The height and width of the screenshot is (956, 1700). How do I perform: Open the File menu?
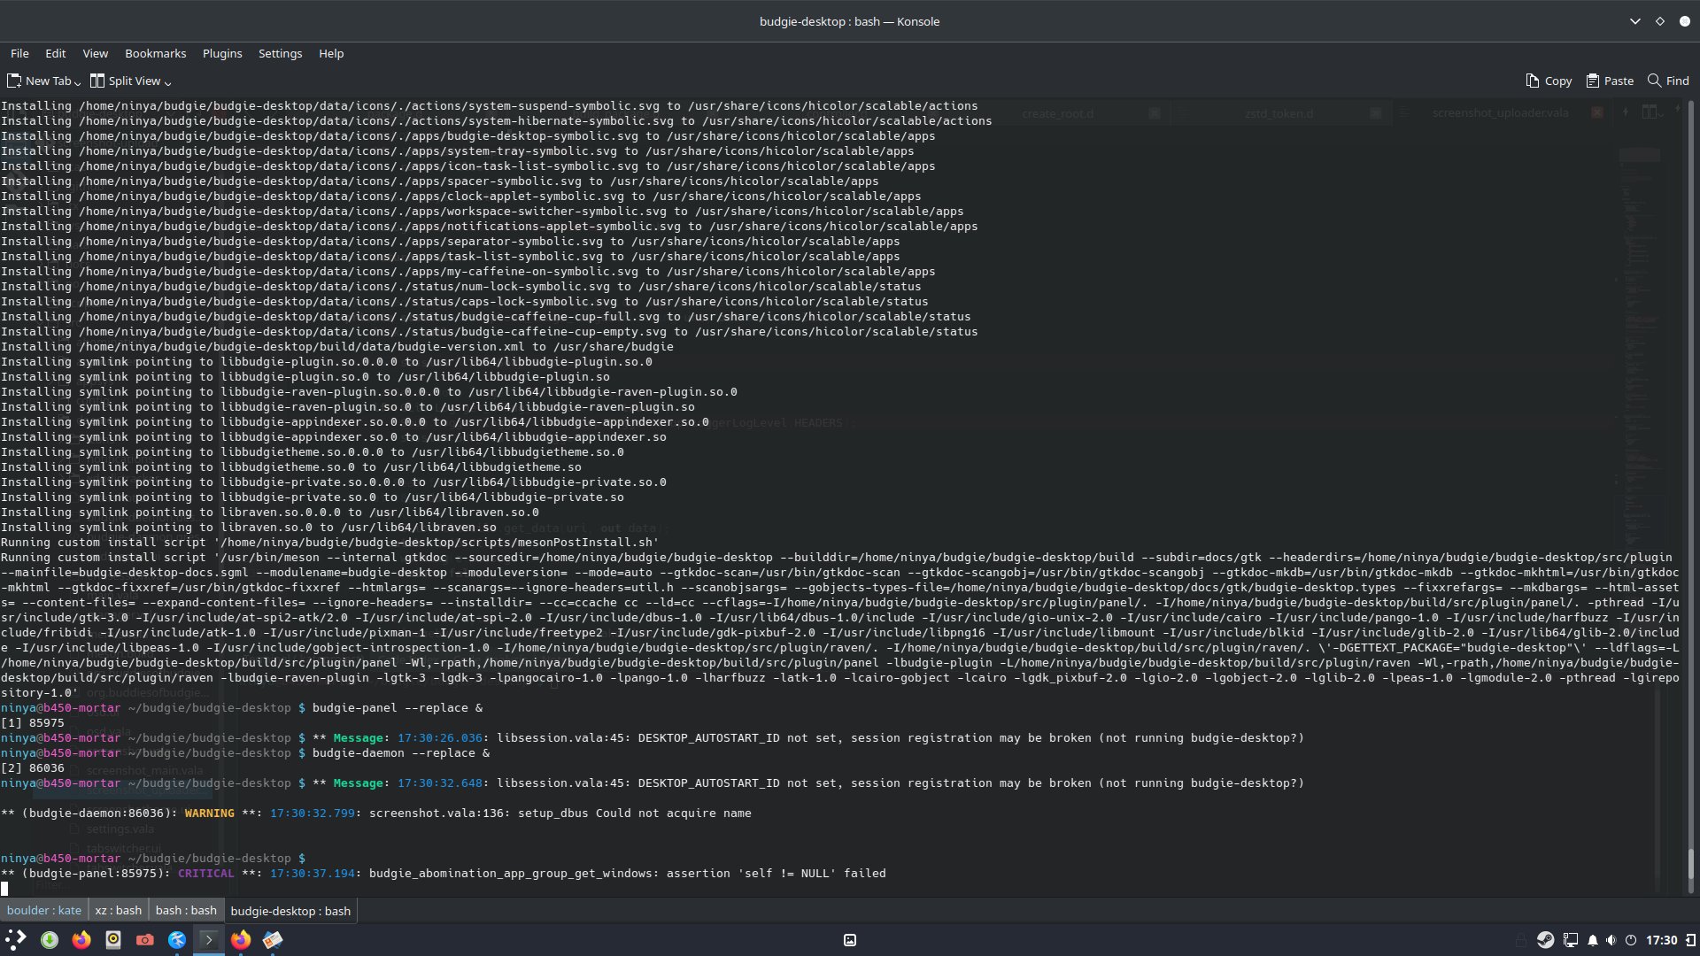pos(19,53)
